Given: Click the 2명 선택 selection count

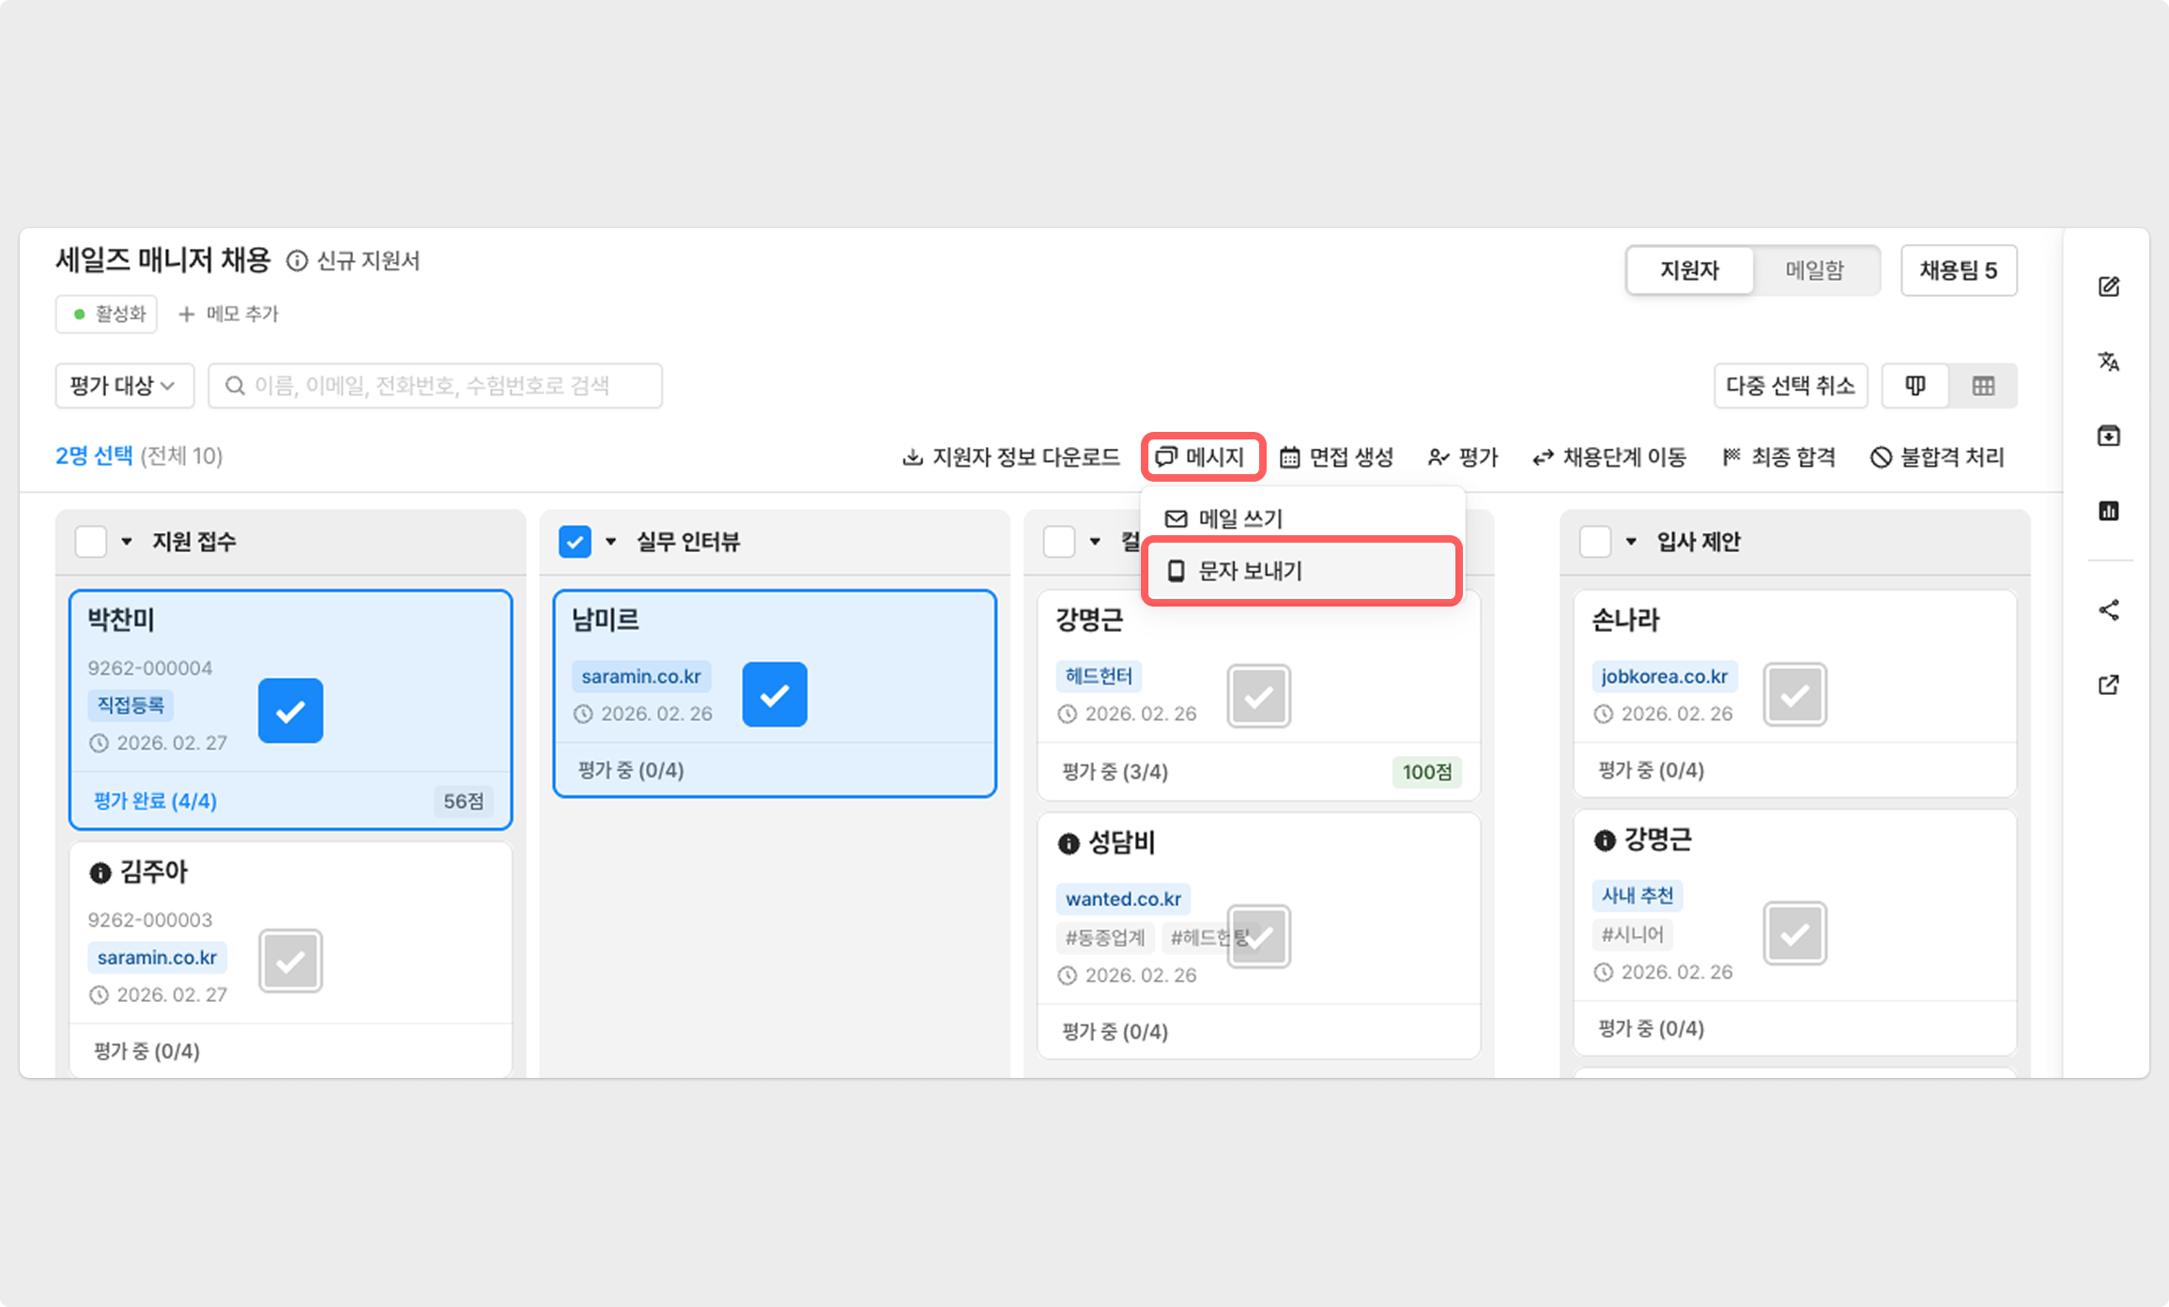Looking at the screenshot, I should pos(94,456).
